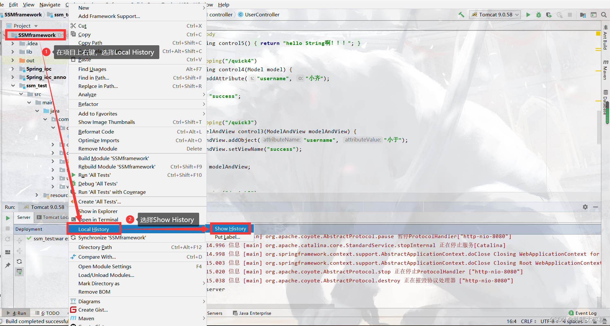Image resolution: width=610 pixels, height=326 pixels.
Task: Open the Maven side panel
Action: tap(606, 70)
